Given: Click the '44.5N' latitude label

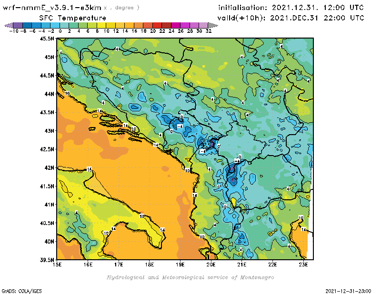Looking at the screenshot, I should (x=47, y=75).
